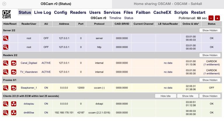
Task: Kill the dvbapiau client connection
Action: coord(14,104)
